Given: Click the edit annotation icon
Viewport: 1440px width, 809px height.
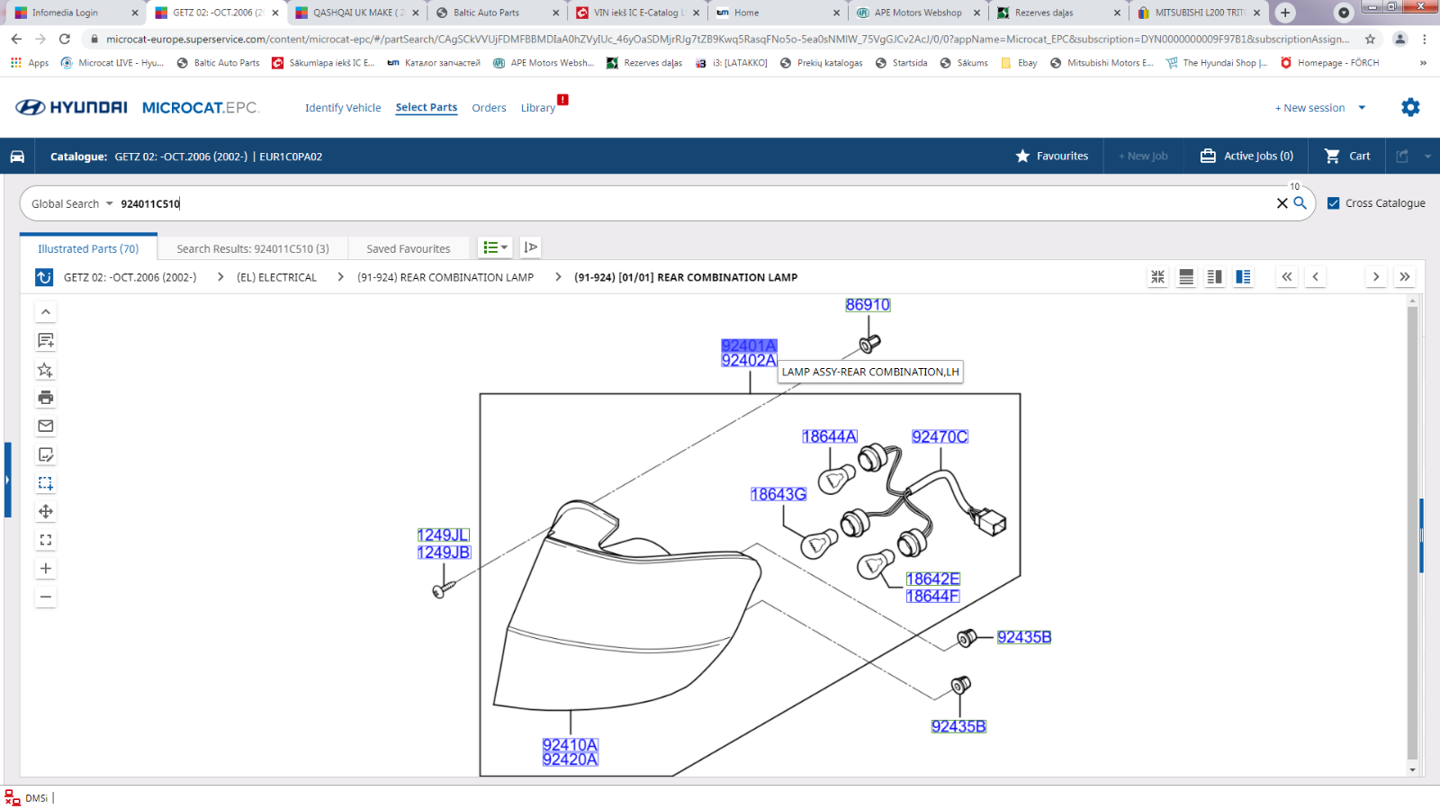Looking at the screenshot, I should (46, 454).
